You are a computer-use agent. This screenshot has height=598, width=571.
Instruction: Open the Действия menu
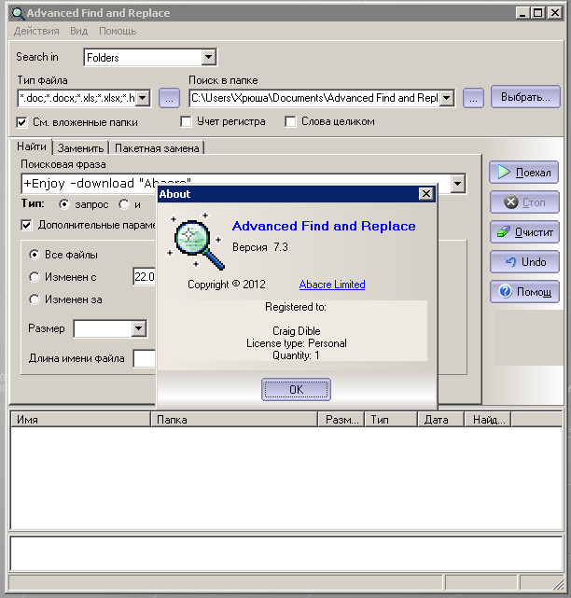tap(36, 31)
